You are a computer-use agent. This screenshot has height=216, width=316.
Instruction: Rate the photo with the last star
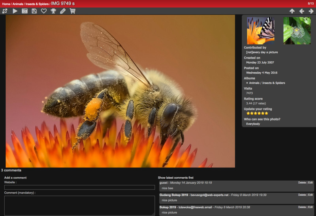click(x=266, y=113)
